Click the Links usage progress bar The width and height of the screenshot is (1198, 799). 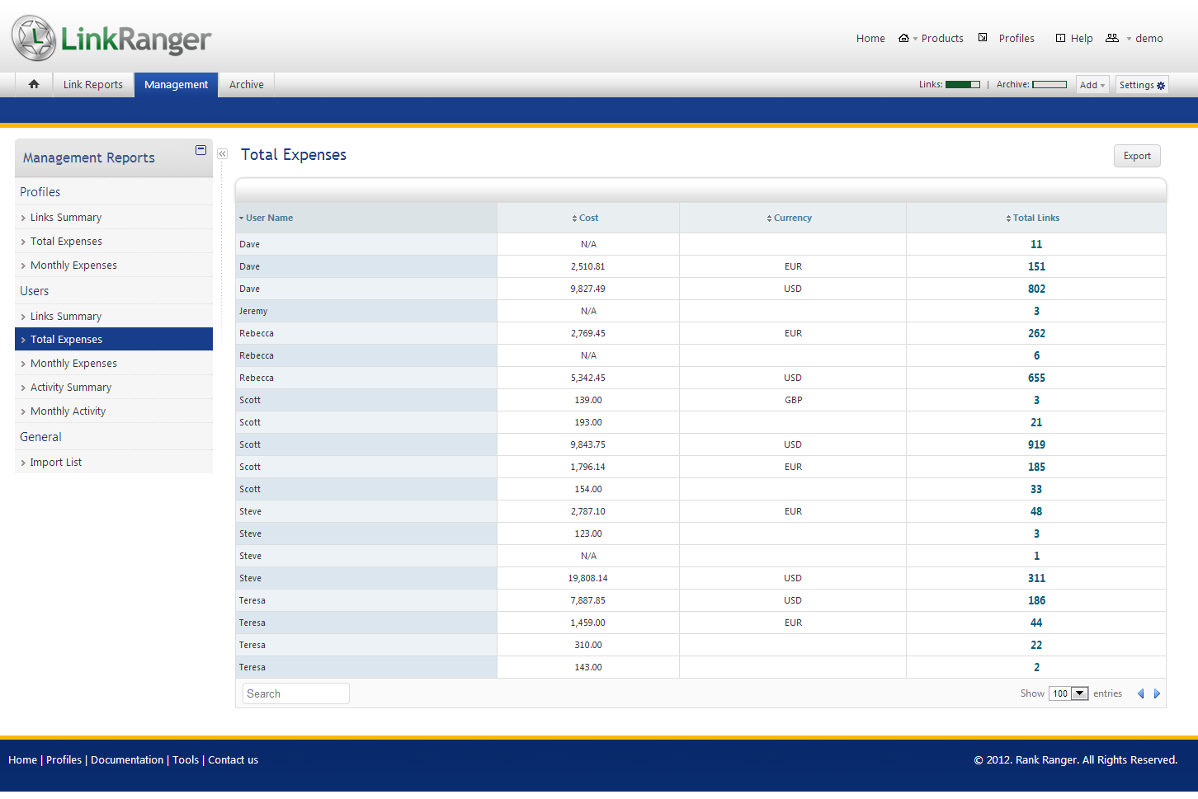pos(962,84)
